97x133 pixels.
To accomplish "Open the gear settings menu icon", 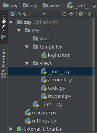I will pos(82,14).
